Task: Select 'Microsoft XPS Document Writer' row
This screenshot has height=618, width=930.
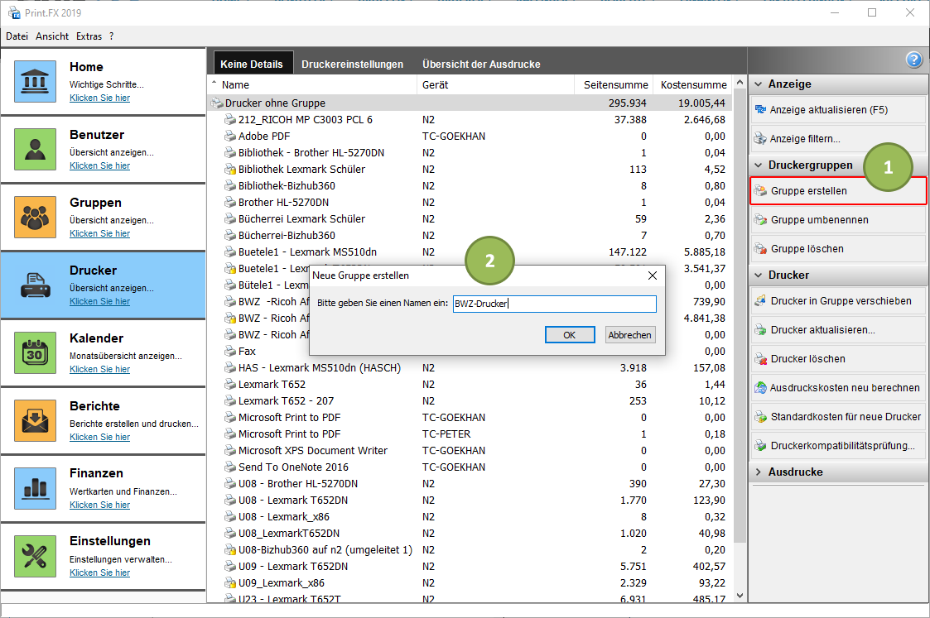Action: coord(470,451)
